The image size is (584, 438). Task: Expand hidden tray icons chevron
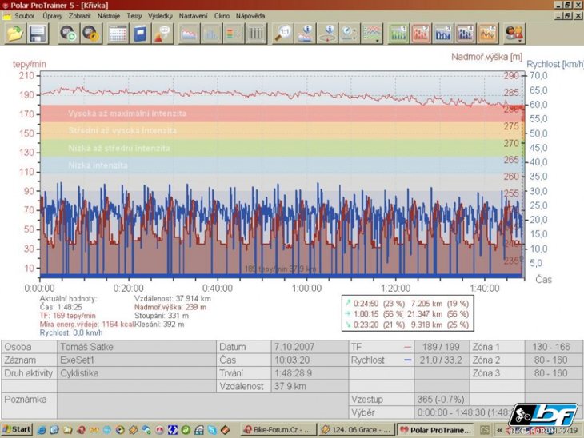point(499,430)
